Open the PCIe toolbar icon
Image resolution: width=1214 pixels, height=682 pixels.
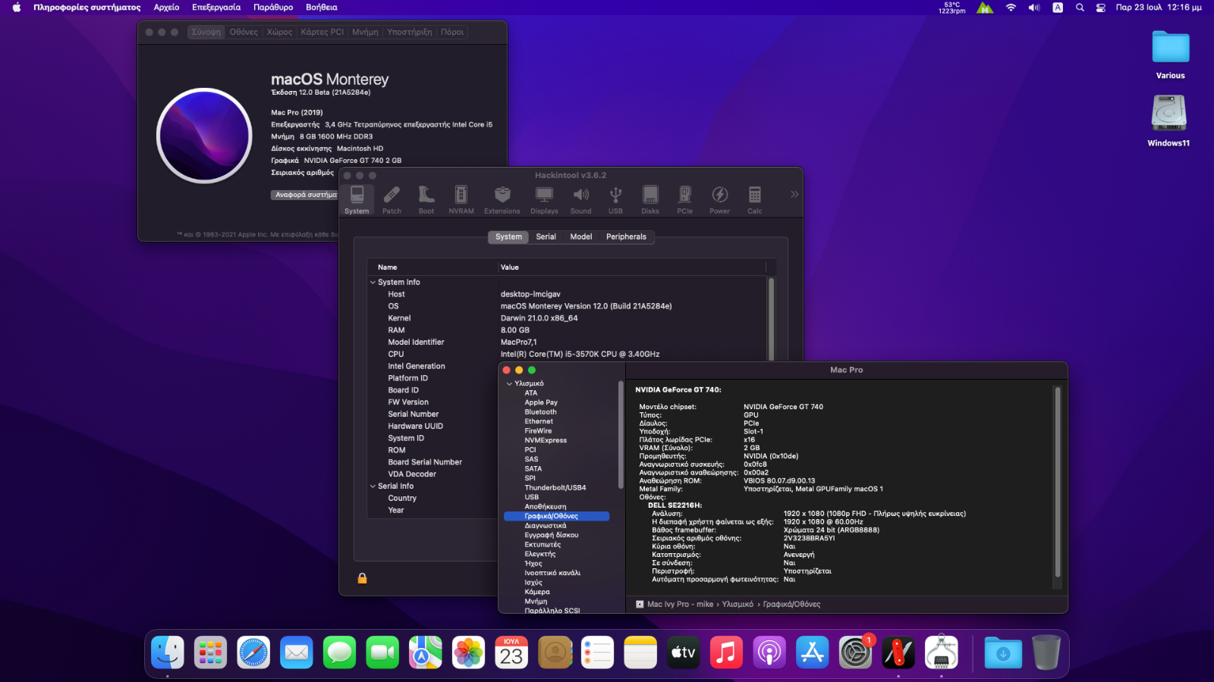pos(685,200)
